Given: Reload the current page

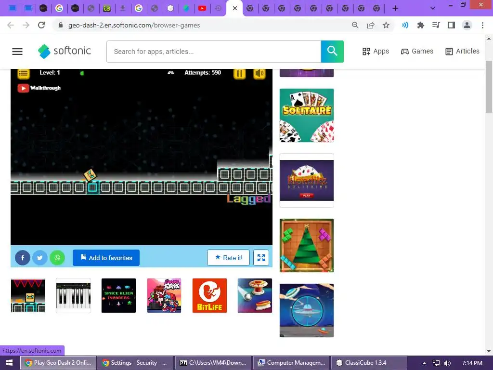Looking at the screenshot, I should tap(41, 25).
